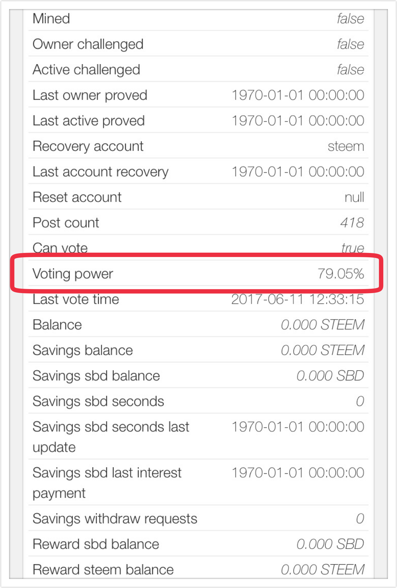Click the Voting power percentage value
This screenshot has height=588, width=397.
[341, 274]
